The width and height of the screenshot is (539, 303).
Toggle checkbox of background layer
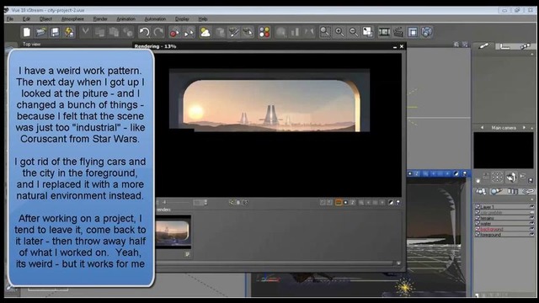click(478, 229)
